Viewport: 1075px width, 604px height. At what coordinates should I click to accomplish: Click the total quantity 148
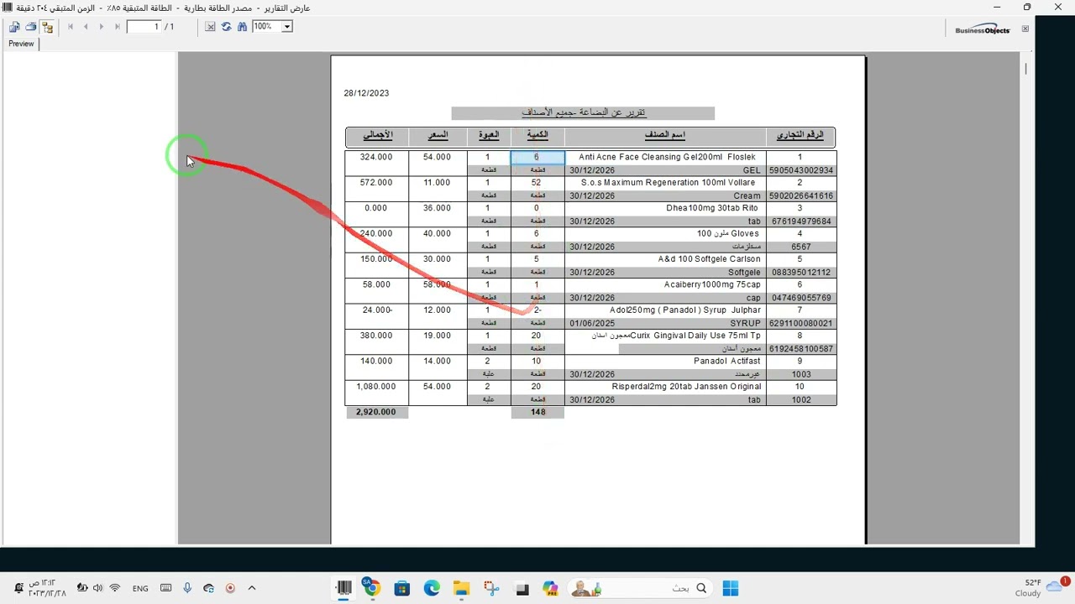pos(537,412)
